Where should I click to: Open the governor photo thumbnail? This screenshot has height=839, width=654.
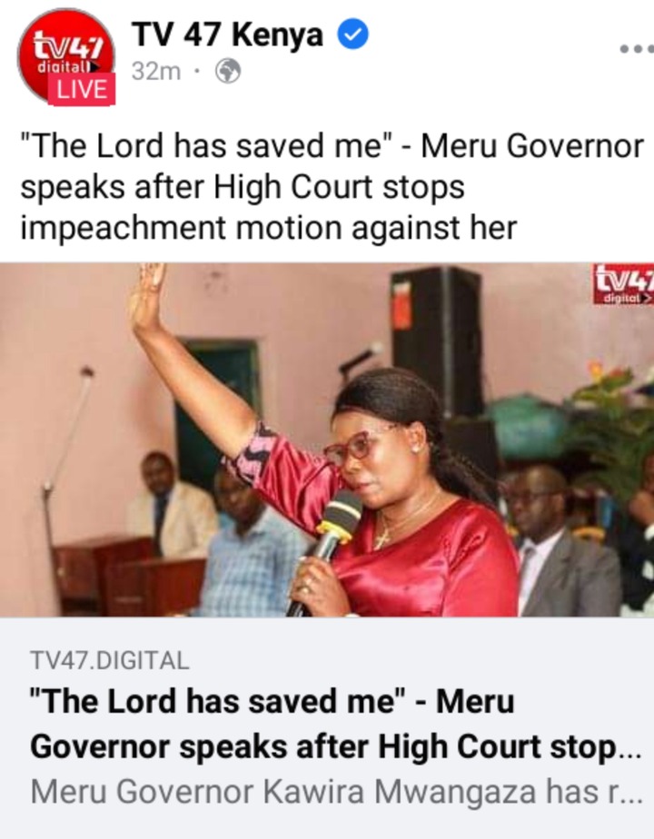tap(327, 439)
